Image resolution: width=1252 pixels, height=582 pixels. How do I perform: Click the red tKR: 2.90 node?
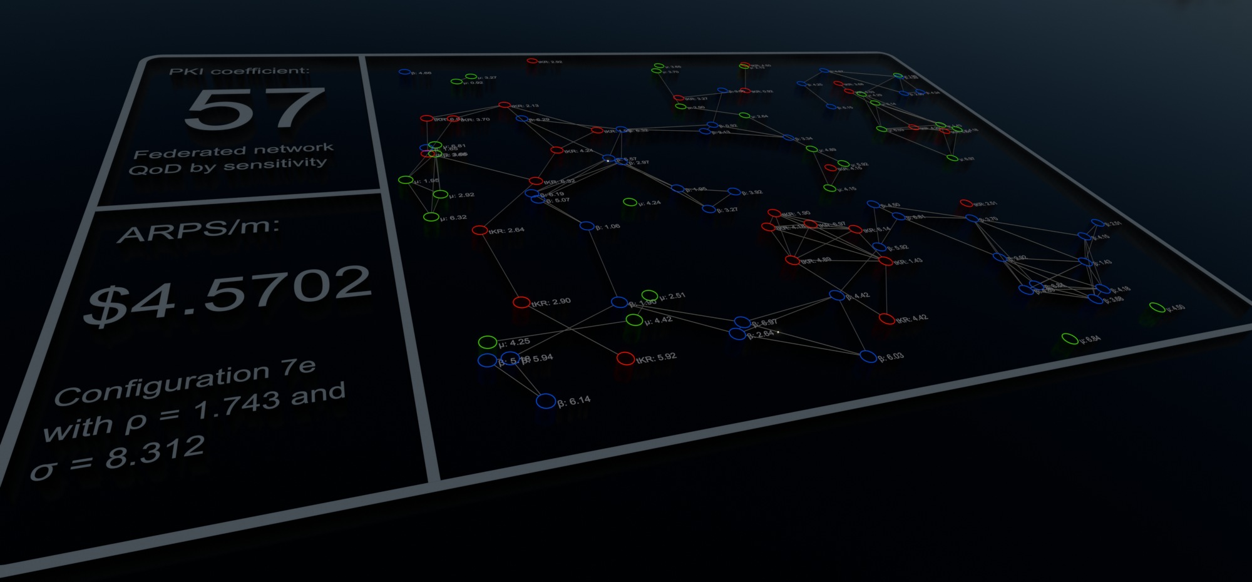coord(521,302)
